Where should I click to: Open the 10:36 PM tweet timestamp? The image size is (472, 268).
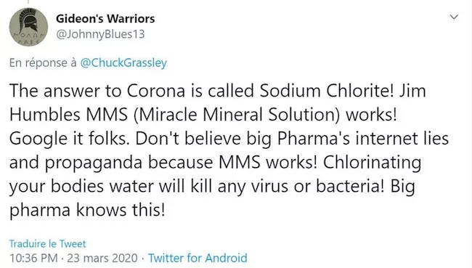click(x=33, y=258)
